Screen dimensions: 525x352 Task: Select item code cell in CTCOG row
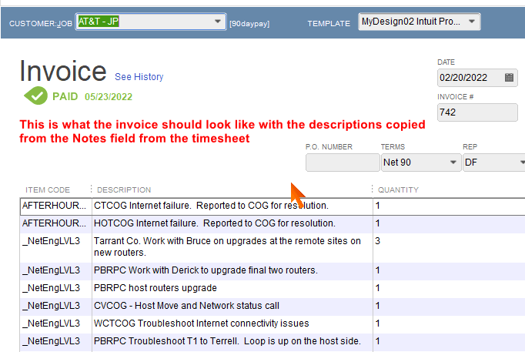[x=56, y=206]
